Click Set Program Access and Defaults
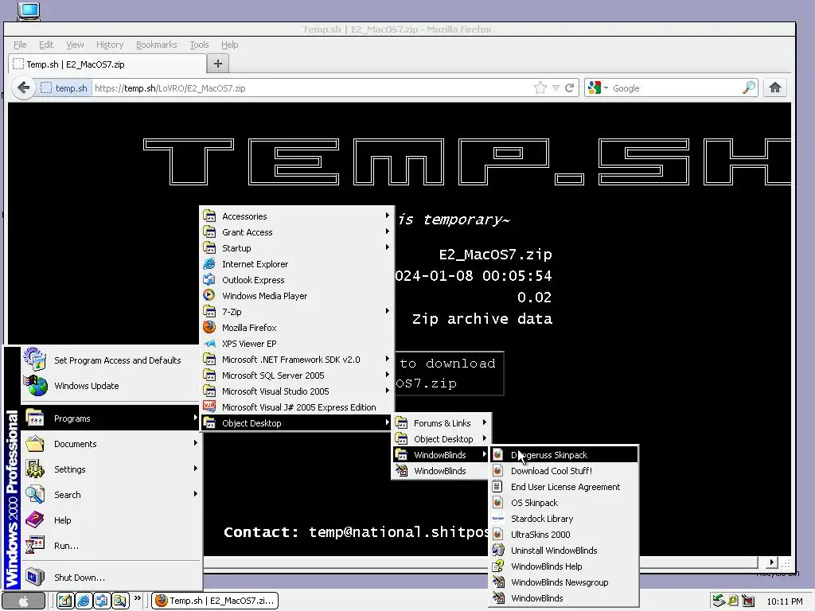This screenshot has width=815, height=611. (x=110, y=360)
